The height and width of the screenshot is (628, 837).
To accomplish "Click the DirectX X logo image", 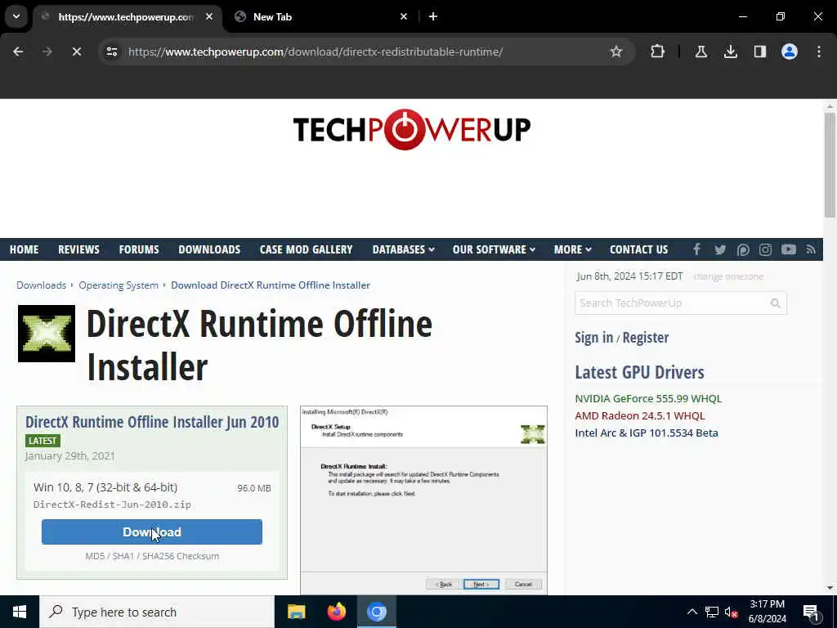I will pos(47,334).
